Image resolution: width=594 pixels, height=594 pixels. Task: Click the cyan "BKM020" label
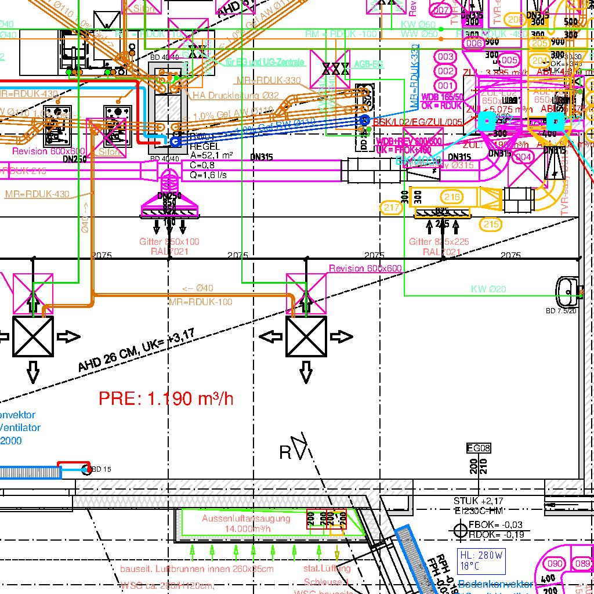(x=418, y=161)
